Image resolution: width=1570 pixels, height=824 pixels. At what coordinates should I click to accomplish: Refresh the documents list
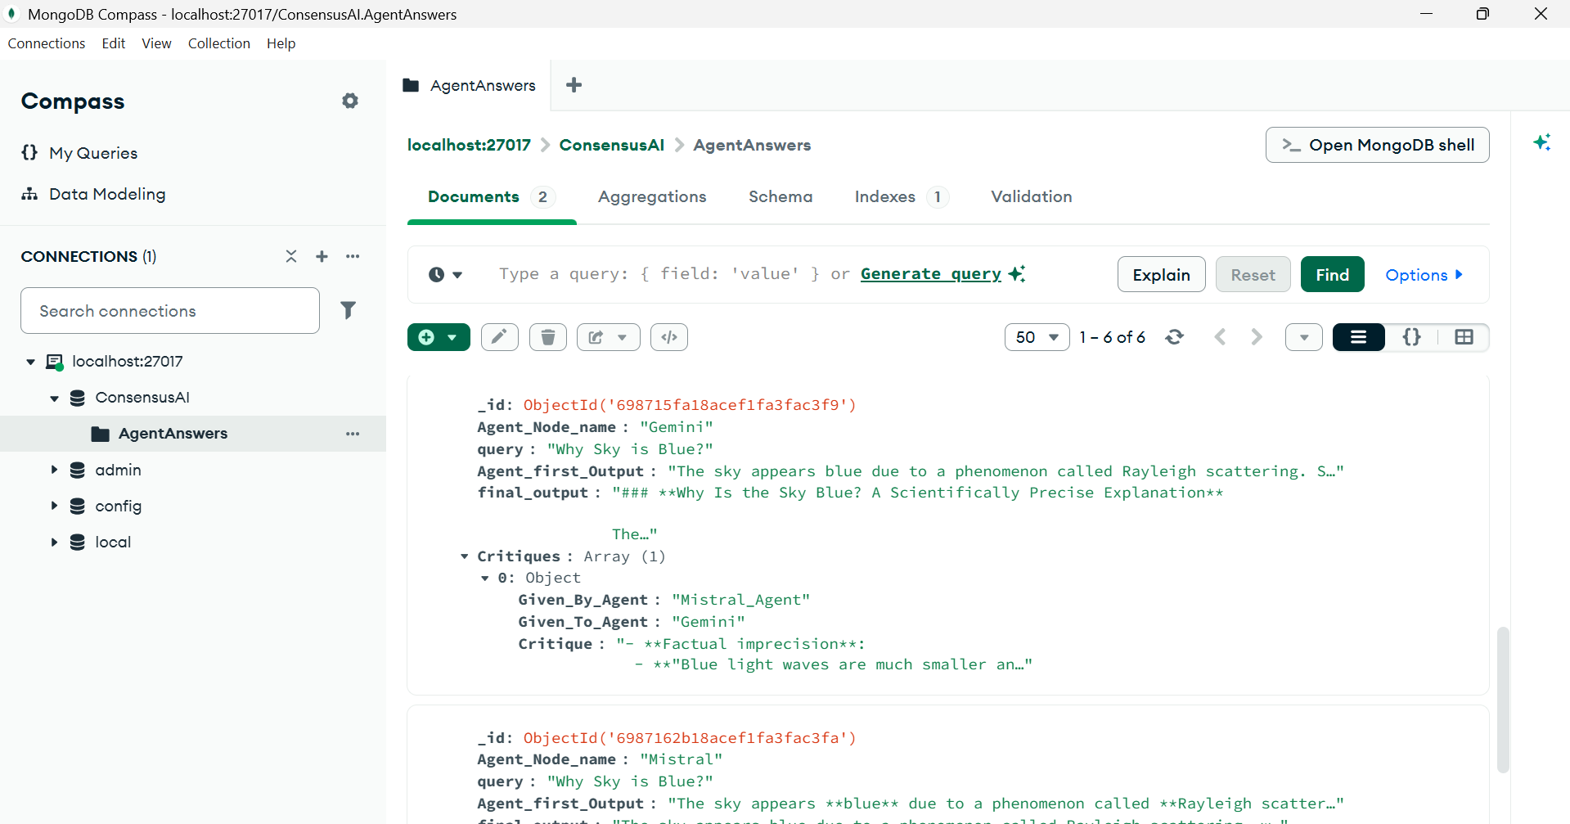click(1175, 337)
